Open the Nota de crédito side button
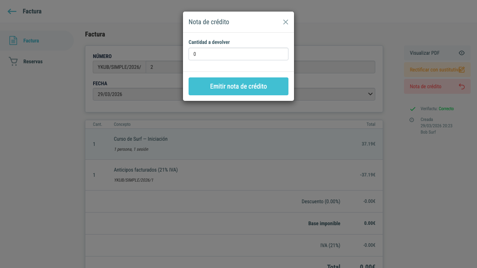Screen dimensions: 477x268 click(437, 86)
